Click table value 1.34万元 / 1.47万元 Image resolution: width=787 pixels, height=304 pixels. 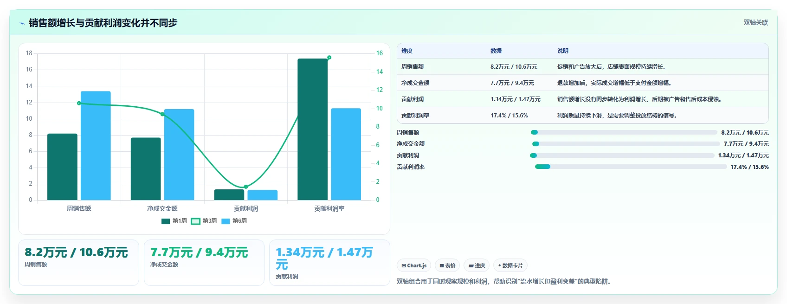point(516,99)
